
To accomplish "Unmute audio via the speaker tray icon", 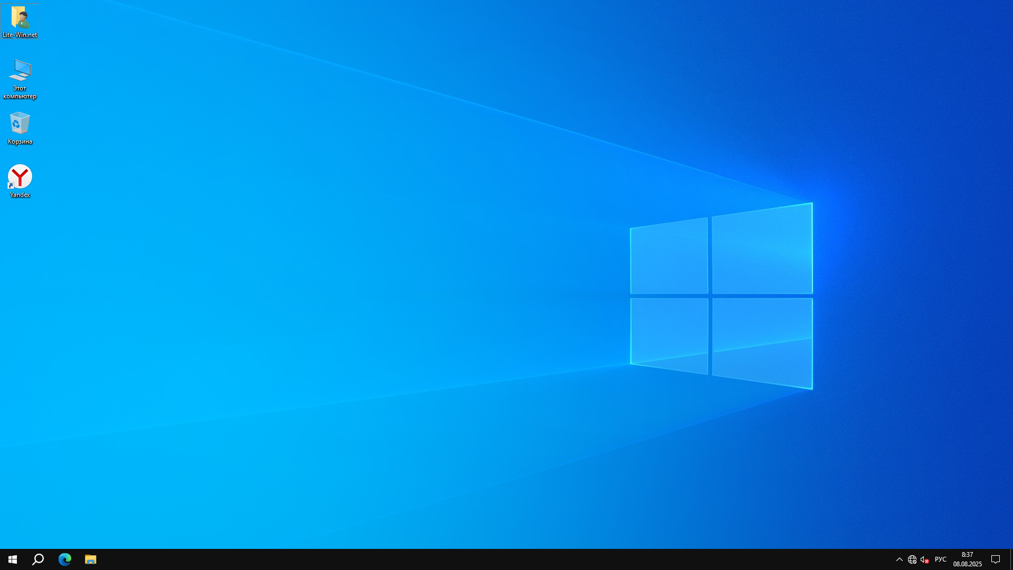I will 924,559.
